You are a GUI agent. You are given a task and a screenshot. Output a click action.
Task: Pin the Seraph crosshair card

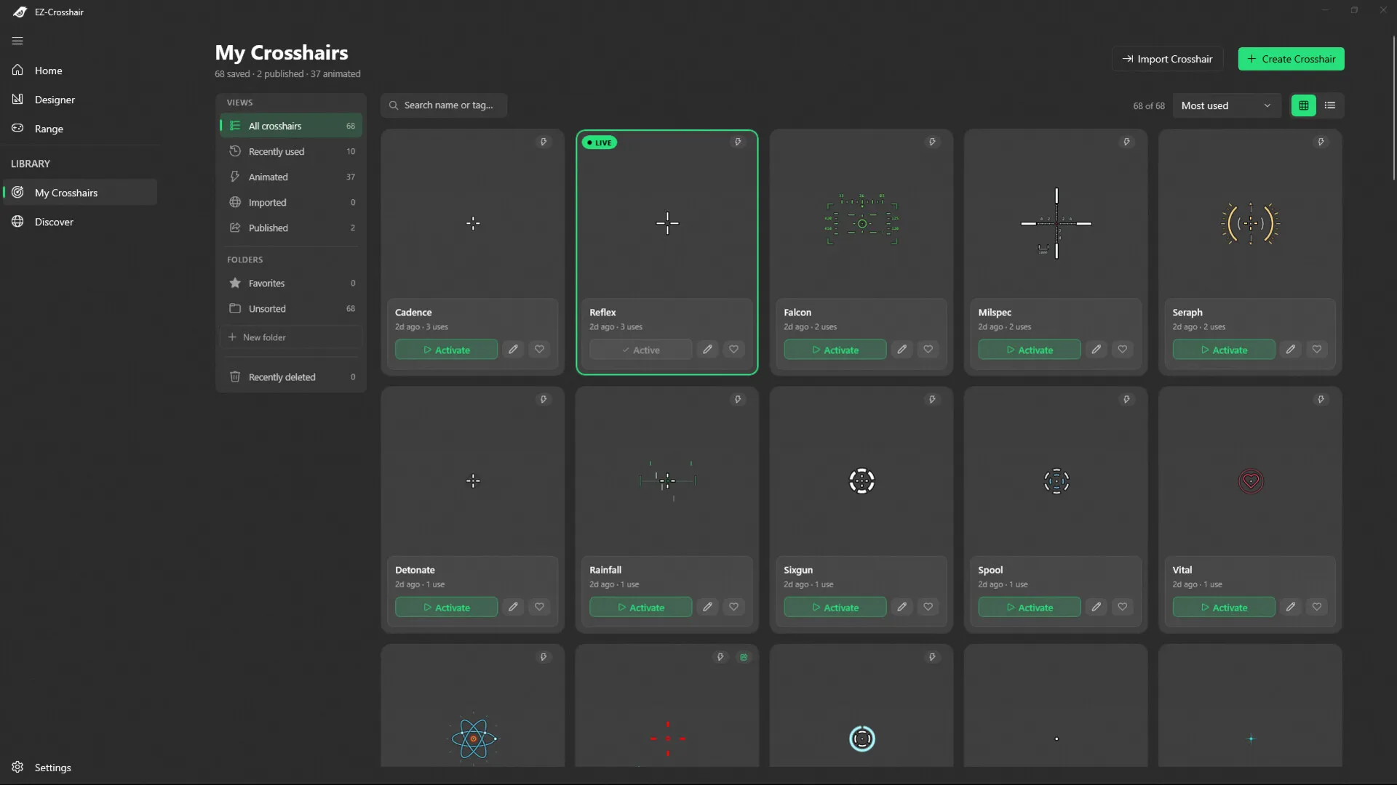[1321, 142]
